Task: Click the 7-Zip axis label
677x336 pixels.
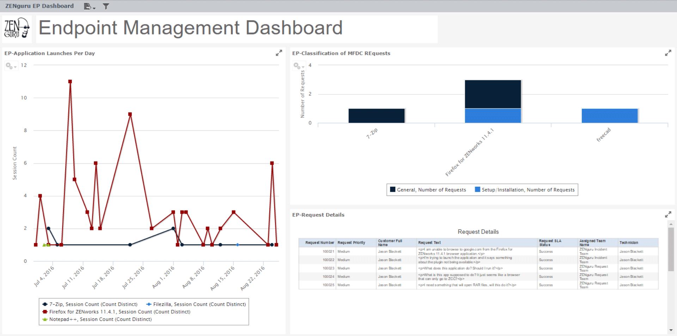Action: [x=372, y=133]
